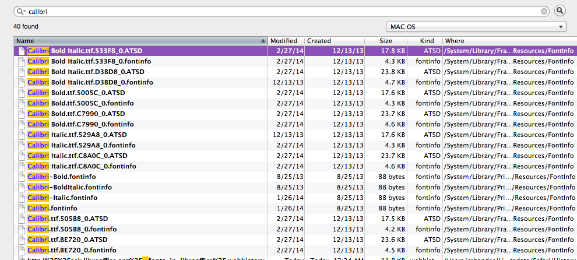Select Calibri Bold Italic.ttf.533F8_0.ATSD row
Image resolution: width=577 pixels, height=260 pixels.
pos(295,51)
